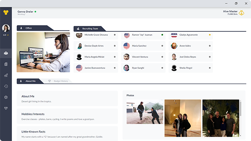Close the application window
Viewport: 251px width, 141px height.
246,3
